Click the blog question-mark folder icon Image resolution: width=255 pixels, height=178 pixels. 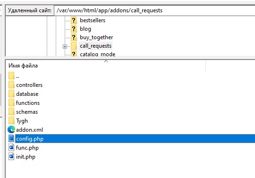[x=74, y=29]
